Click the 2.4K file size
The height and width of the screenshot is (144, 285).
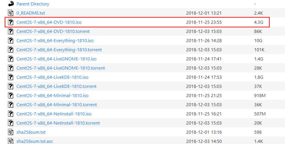coord(259,13)
